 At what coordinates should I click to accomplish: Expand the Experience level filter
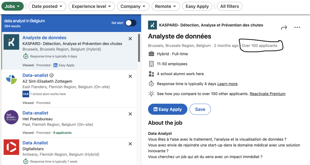point(91,6)
